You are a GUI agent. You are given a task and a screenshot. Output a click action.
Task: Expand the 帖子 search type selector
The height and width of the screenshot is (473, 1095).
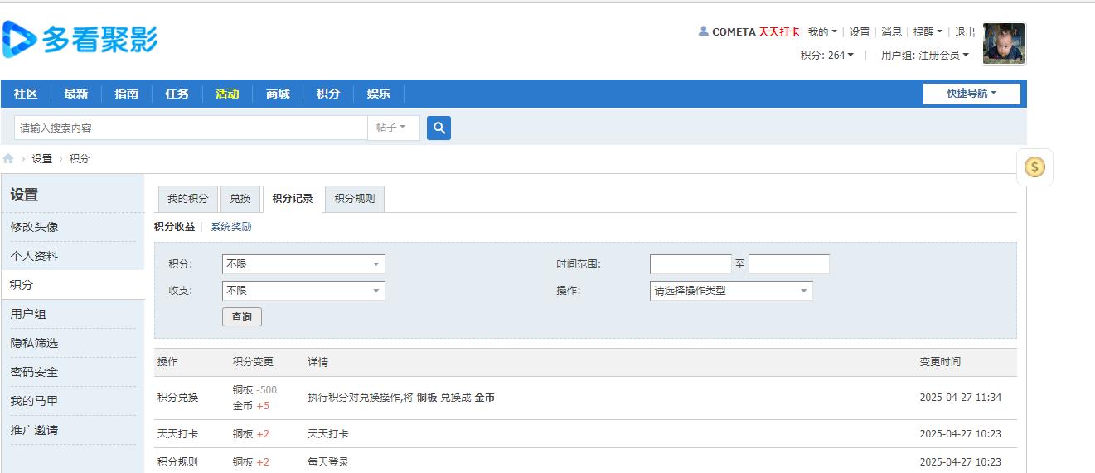(393, 128)
